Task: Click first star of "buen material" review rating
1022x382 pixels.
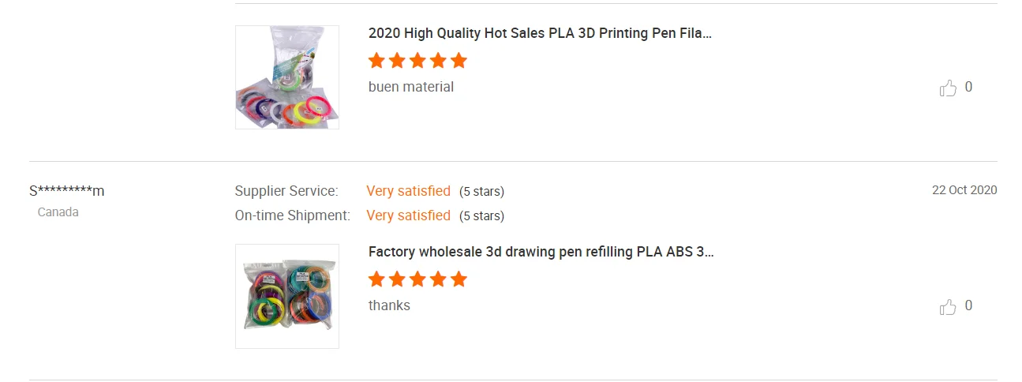Action: point(376,61)
